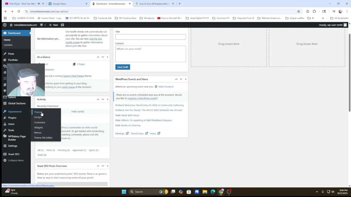This screenshot has height=197, width=351.
Task: Open Settings sidebar icon
Action: (x=5, y=146)
